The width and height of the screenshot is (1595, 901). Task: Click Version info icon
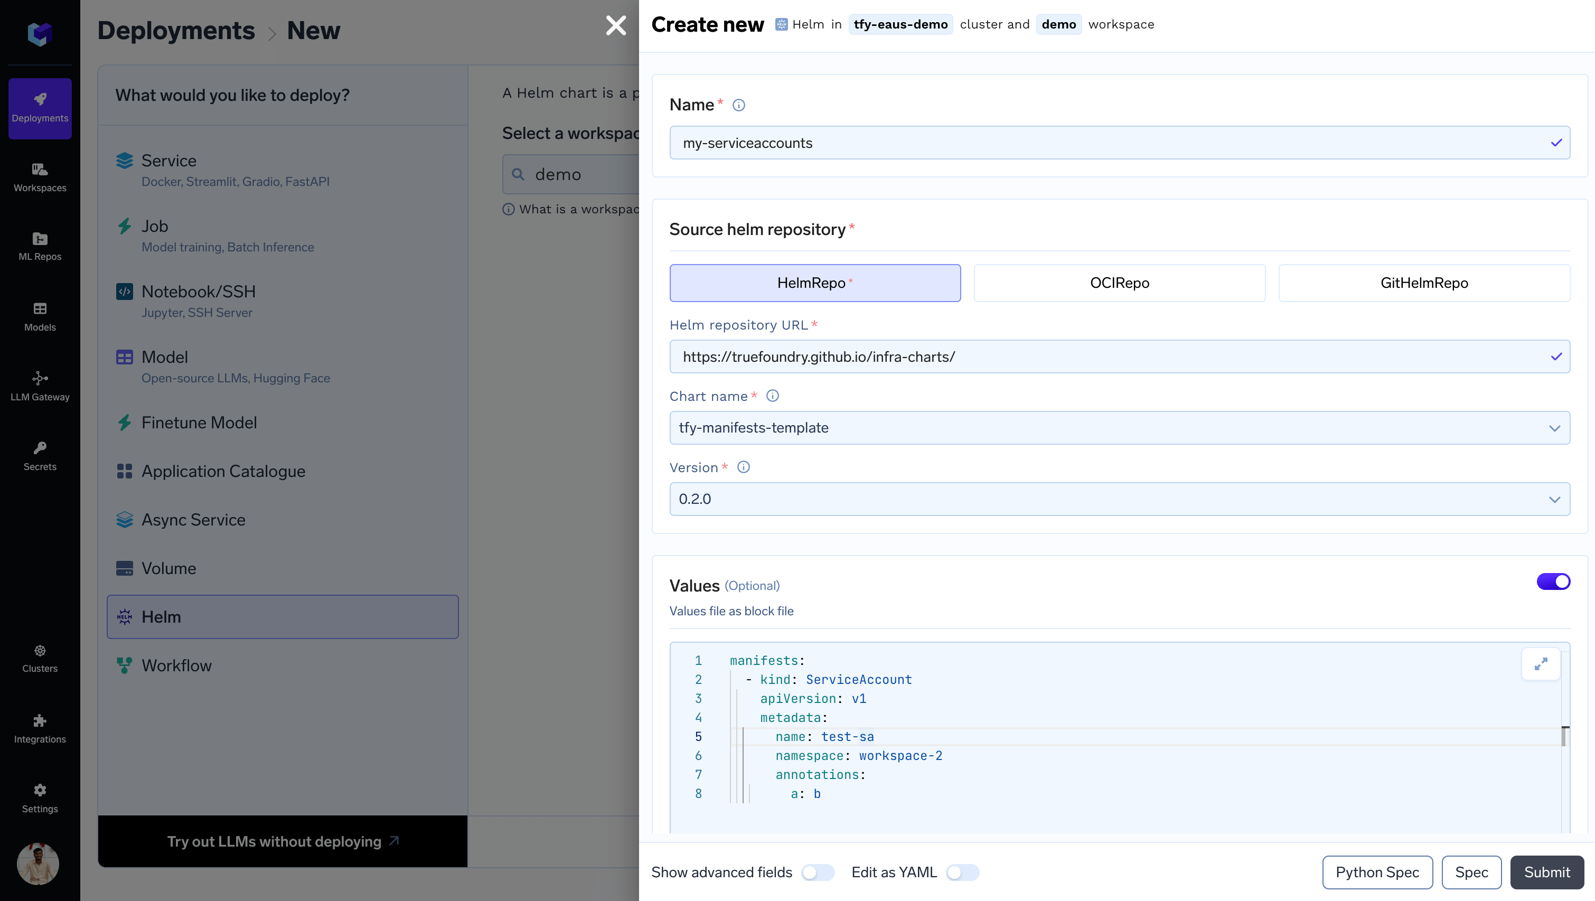coord(743,467)
